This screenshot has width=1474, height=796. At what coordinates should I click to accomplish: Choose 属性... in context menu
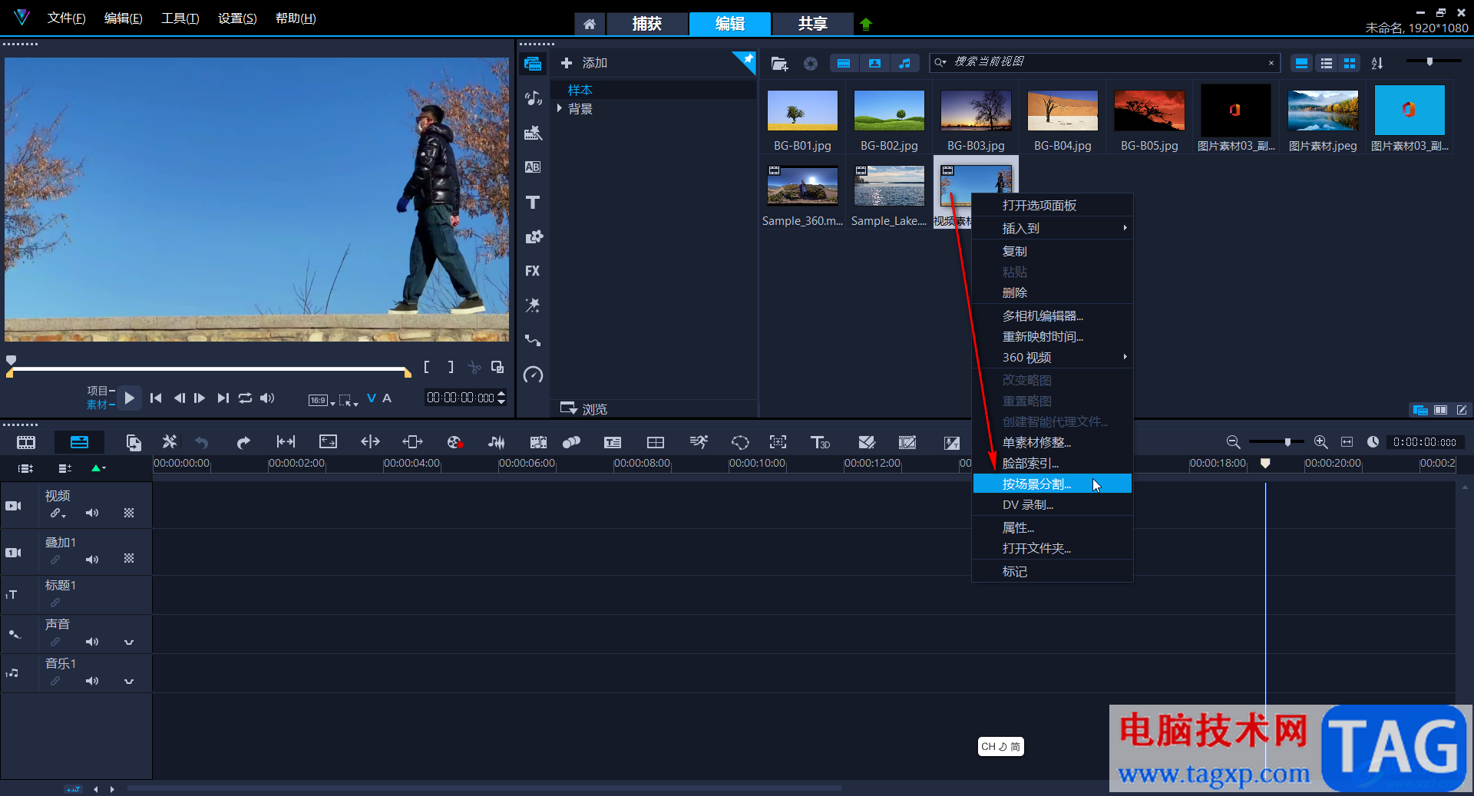pos(1053,527)
